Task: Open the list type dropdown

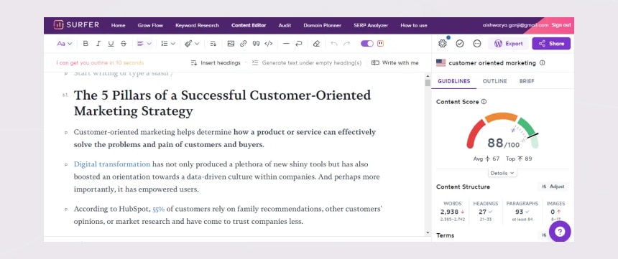Action: [168, 44]
